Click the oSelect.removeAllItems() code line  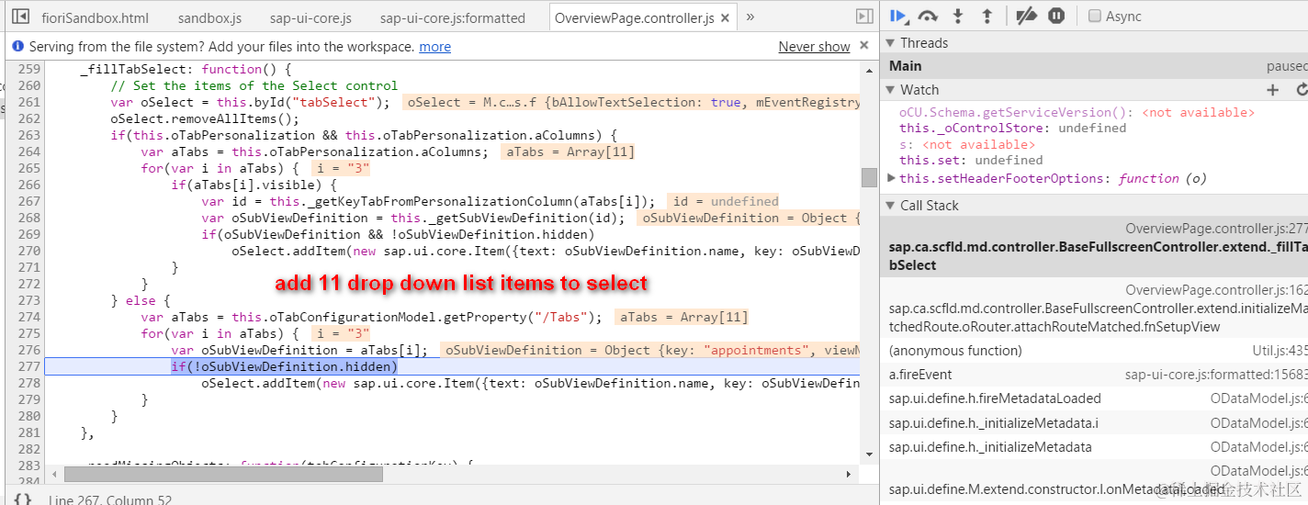[x=205, y=118]
